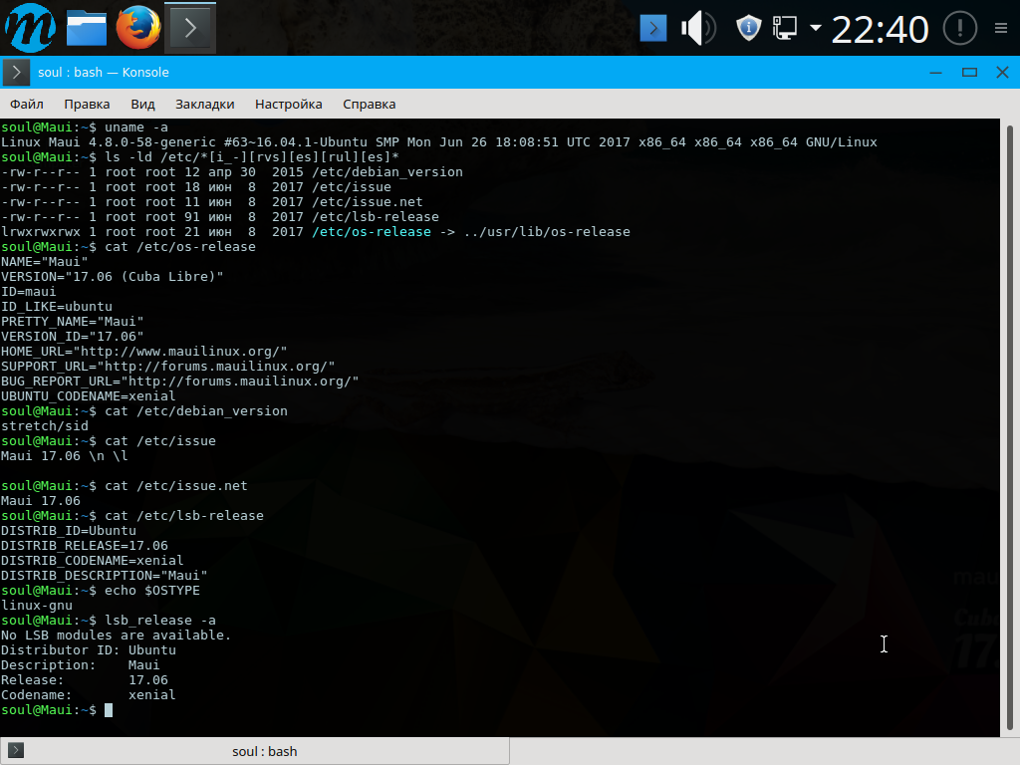1020x765 pixels.
Task: Open the Настройка menu
Action: click(x=288, y=104)
